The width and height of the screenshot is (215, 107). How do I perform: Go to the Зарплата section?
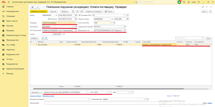[10, 50]
